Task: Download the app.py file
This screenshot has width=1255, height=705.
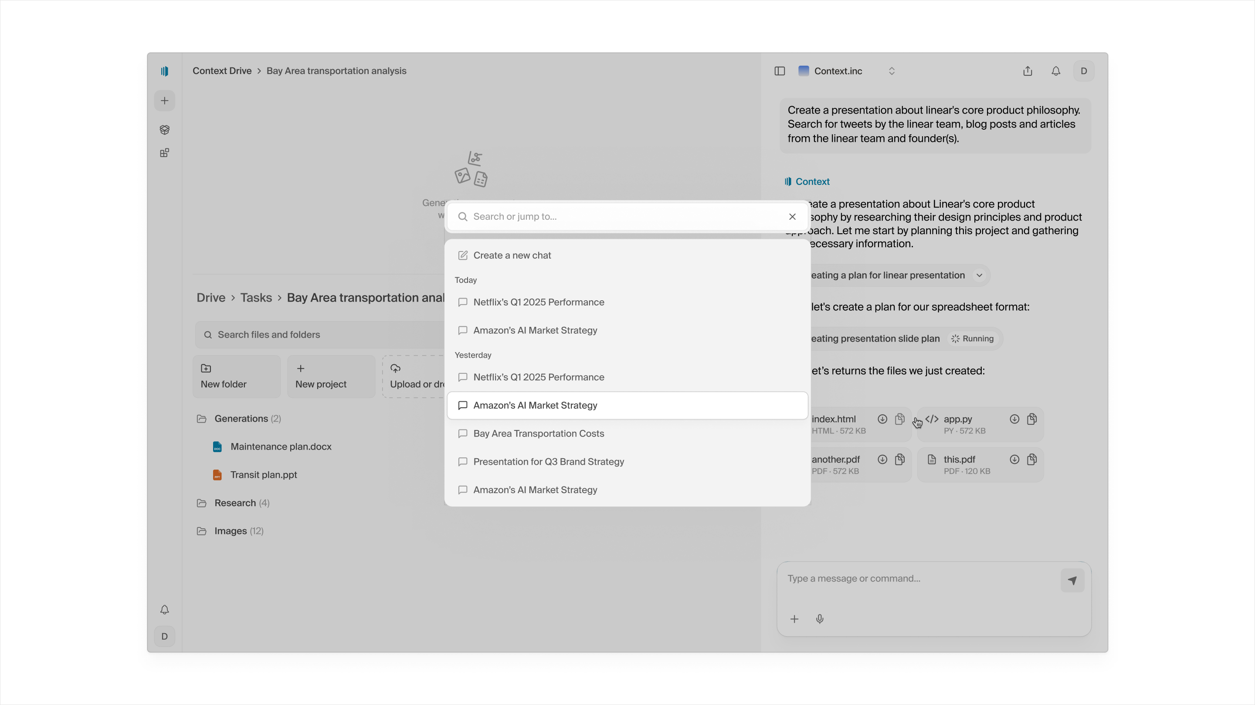Action: (x=1014, y=419)
